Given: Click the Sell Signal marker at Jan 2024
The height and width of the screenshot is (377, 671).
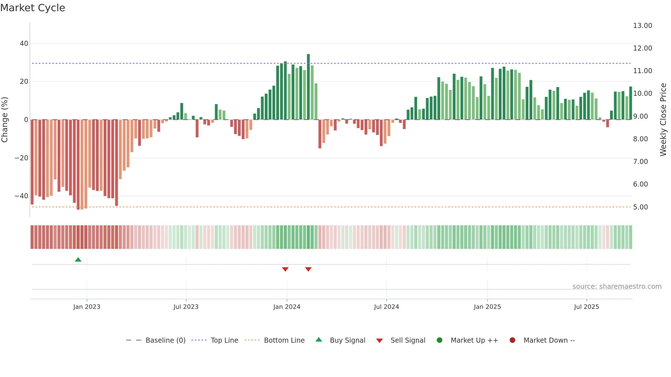Looking at the screenshot, I should (x=285, y=269).
